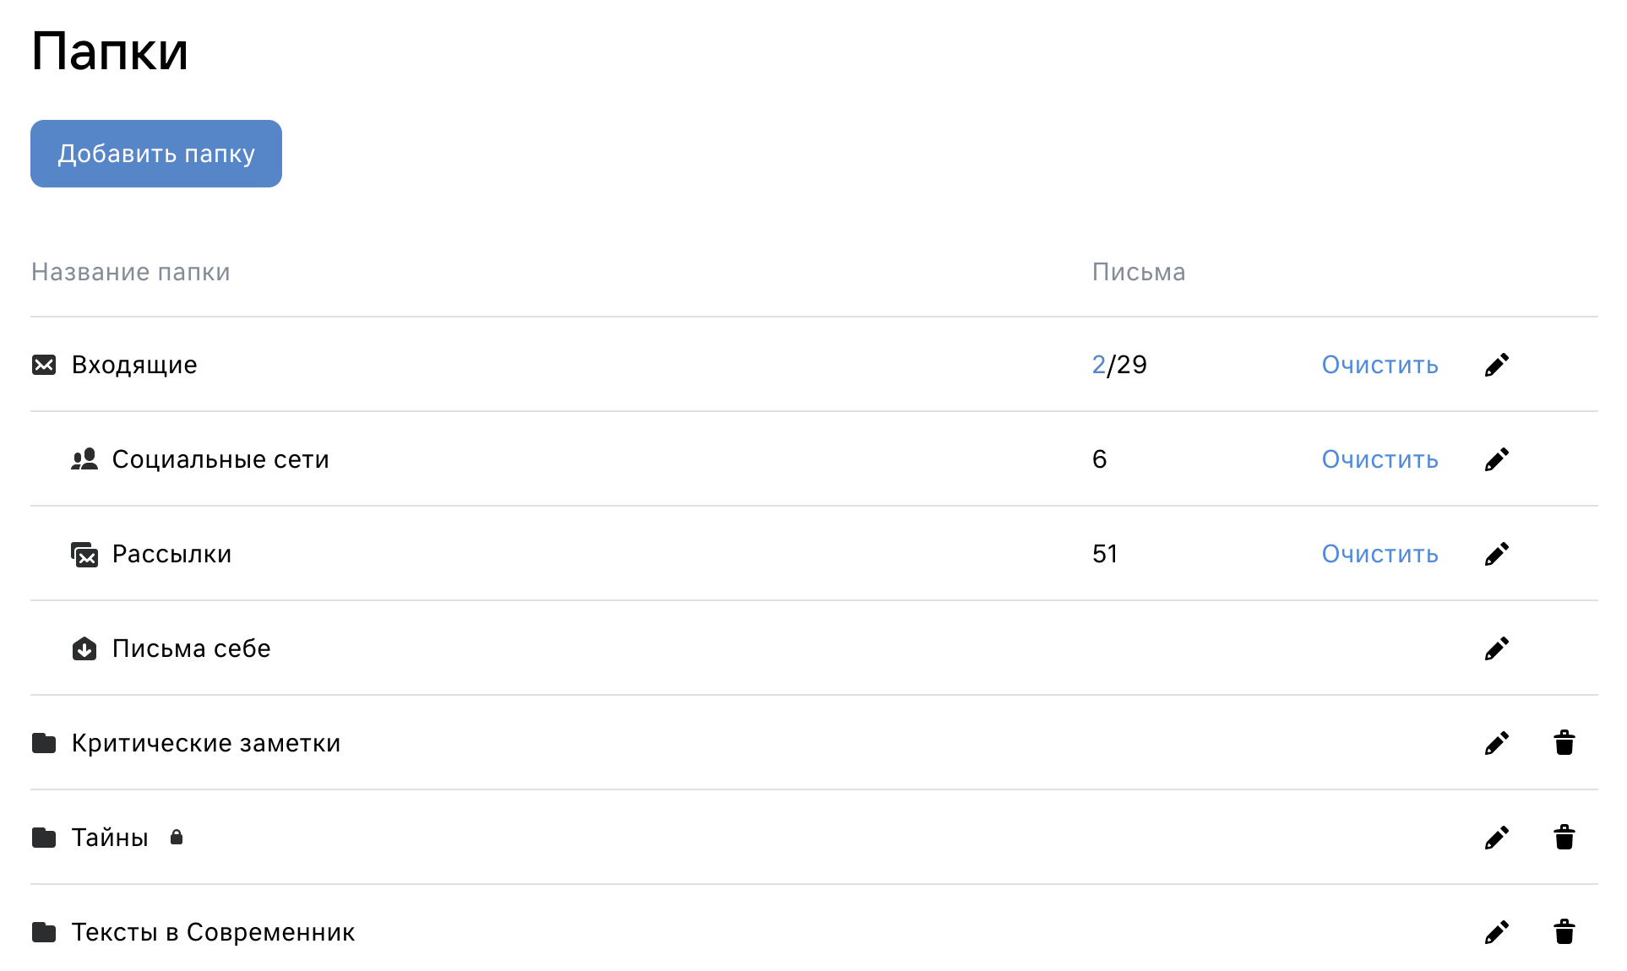Delete the Тайны folder via trash icon
Screen dimensions: 1627x971
point(1564,838)
